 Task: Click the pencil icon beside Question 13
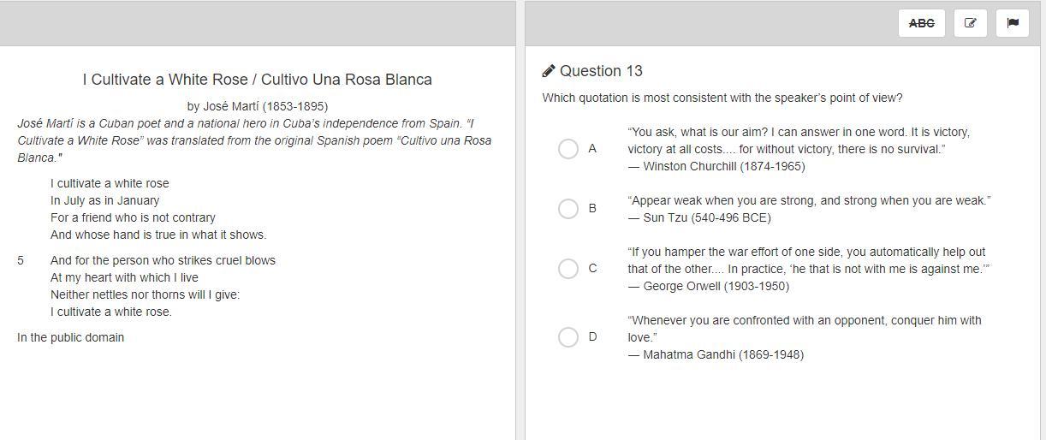click(549, 71)
